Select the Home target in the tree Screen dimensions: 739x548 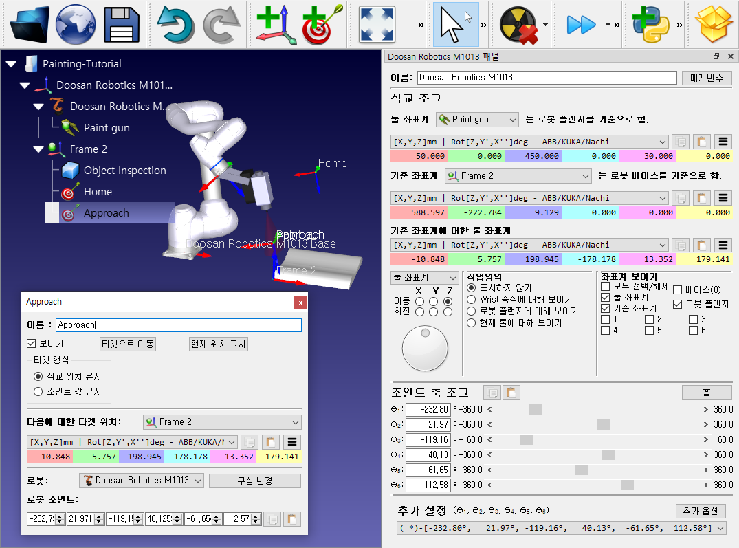coord(98,192)
